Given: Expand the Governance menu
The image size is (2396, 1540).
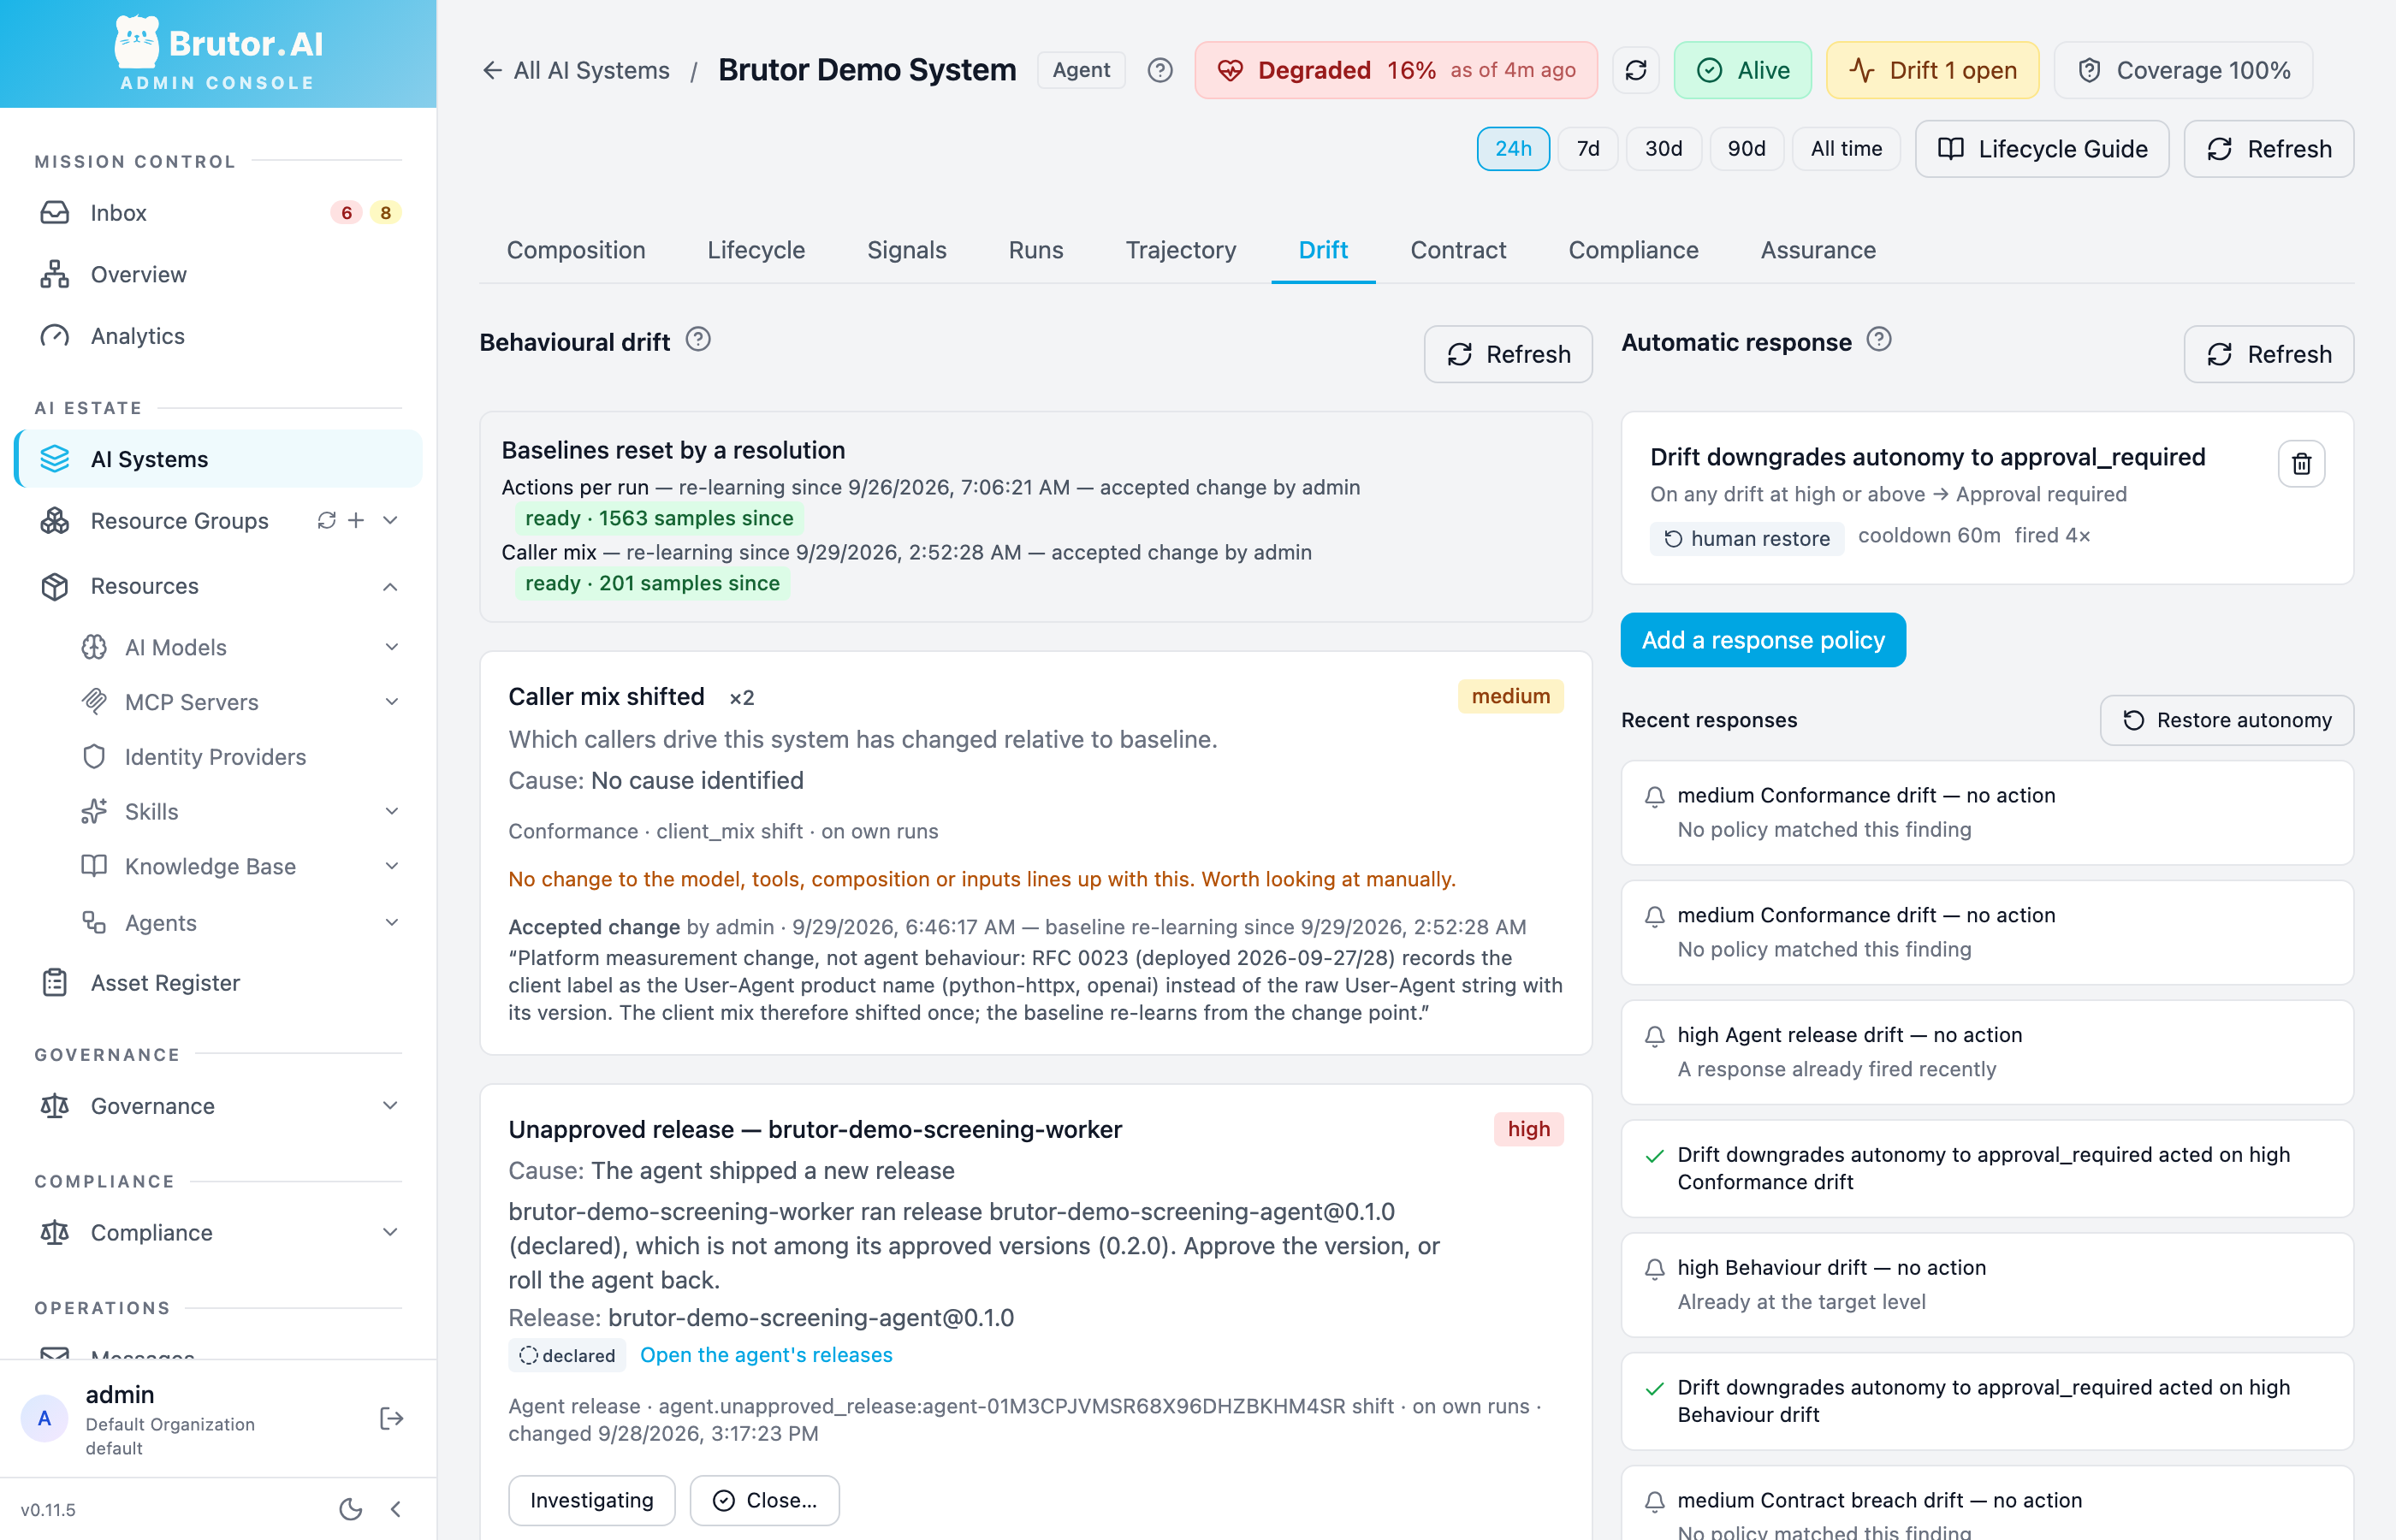Looking at the screenshot, I should coord(391,1105).
